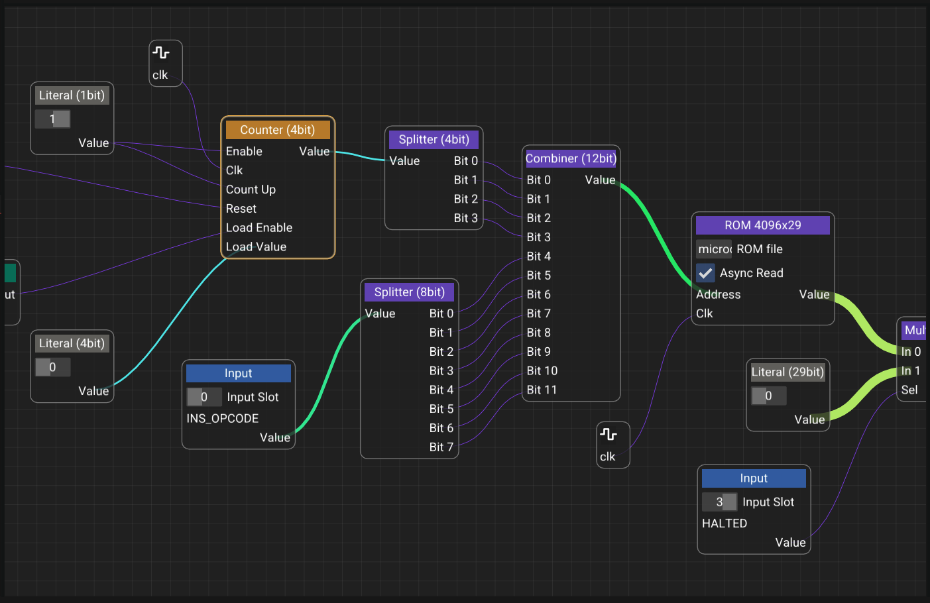The width and height of the screenshot is (930, 603).
Task: Click Splitter (8bit) Bit 0 output
Action: [441, 313]
